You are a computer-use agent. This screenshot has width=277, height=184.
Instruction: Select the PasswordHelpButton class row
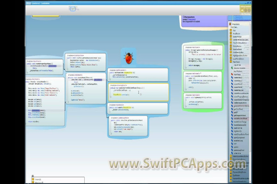pyautogui.click(x=239, y=172)
